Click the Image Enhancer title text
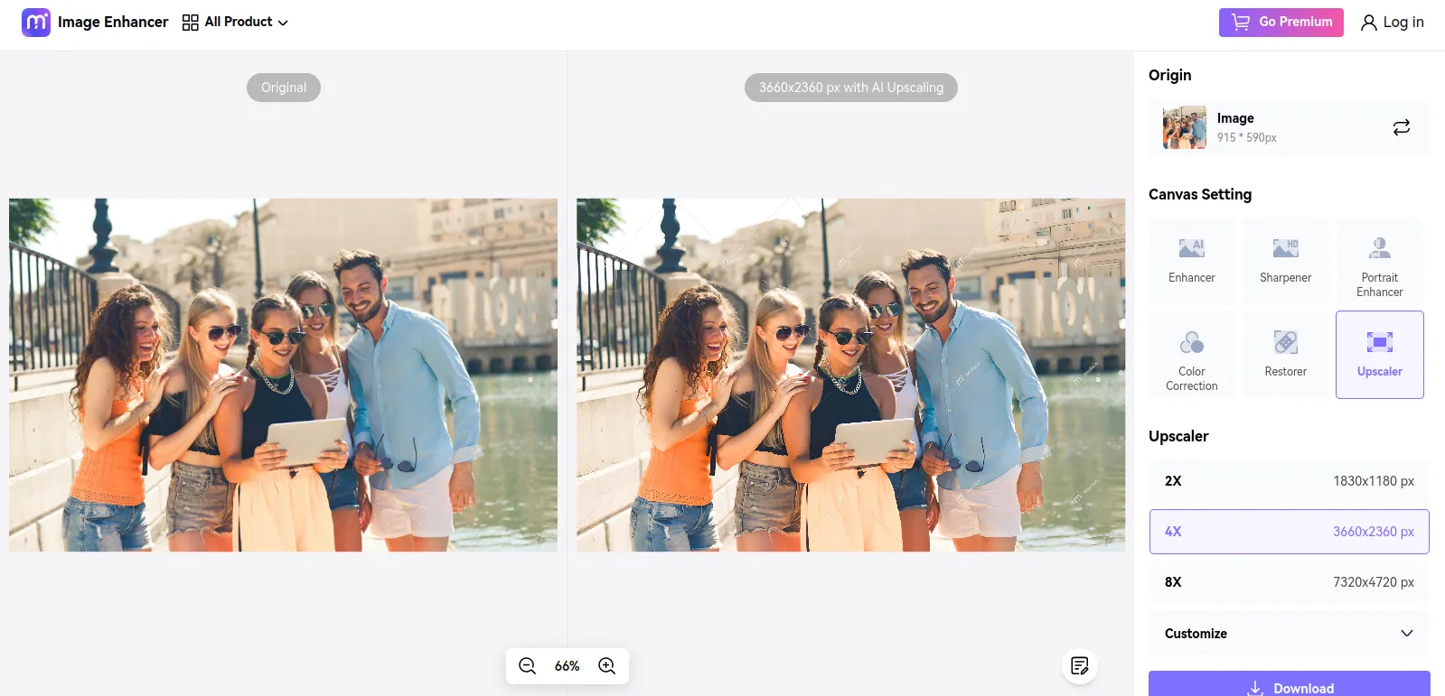The image size is (1445, 696). [x=113, y=22]
